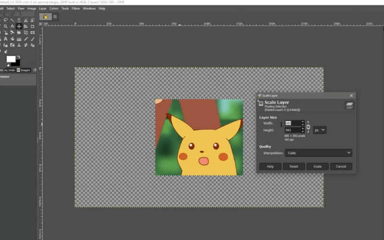Toggle the width-height chain link
Image resolution: width=384 pixels, height=240 pixels.
point(308,127)
